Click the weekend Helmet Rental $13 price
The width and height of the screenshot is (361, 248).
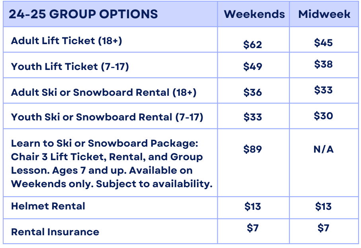253,206
